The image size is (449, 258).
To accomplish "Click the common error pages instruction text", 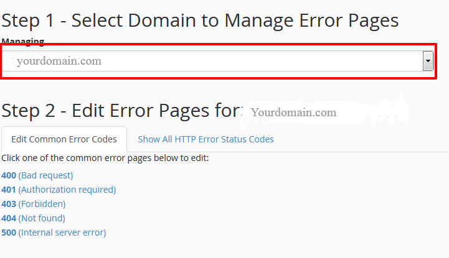I will [105, 158].
